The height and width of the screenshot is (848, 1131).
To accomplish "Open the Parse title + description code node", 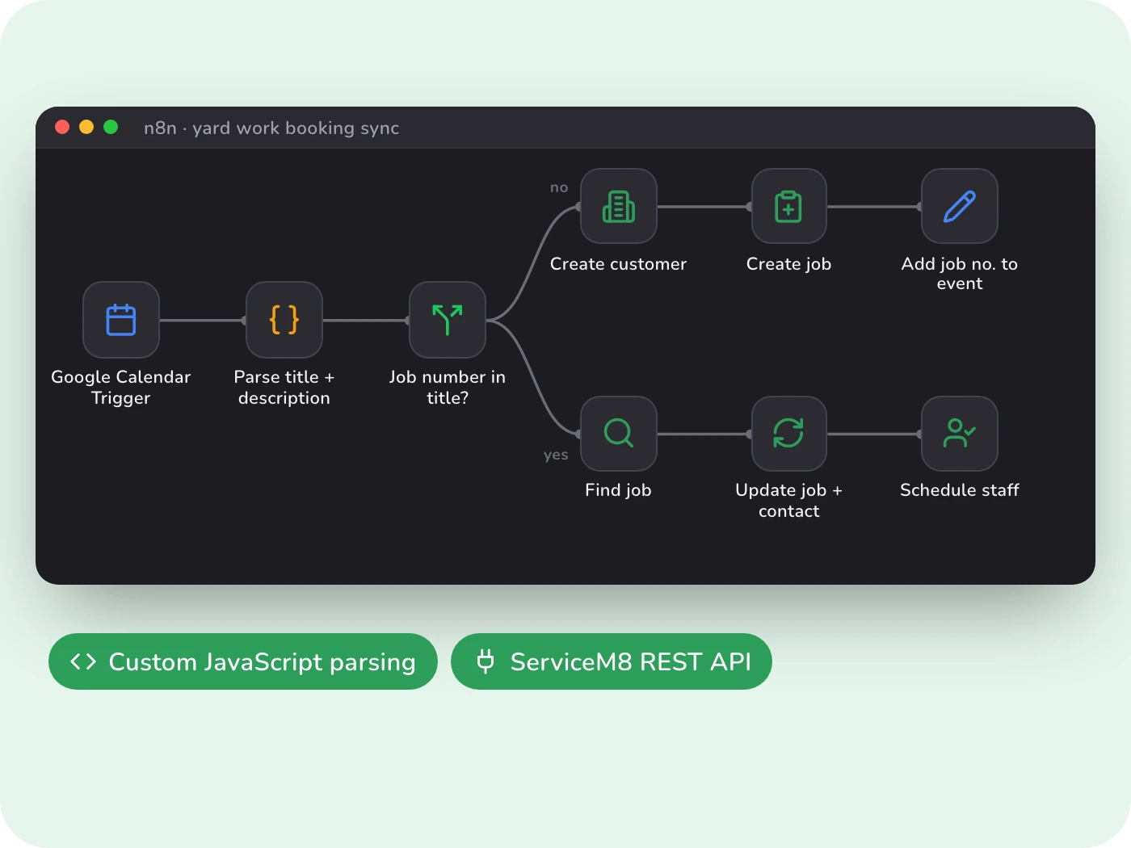I will pos(284,320).
